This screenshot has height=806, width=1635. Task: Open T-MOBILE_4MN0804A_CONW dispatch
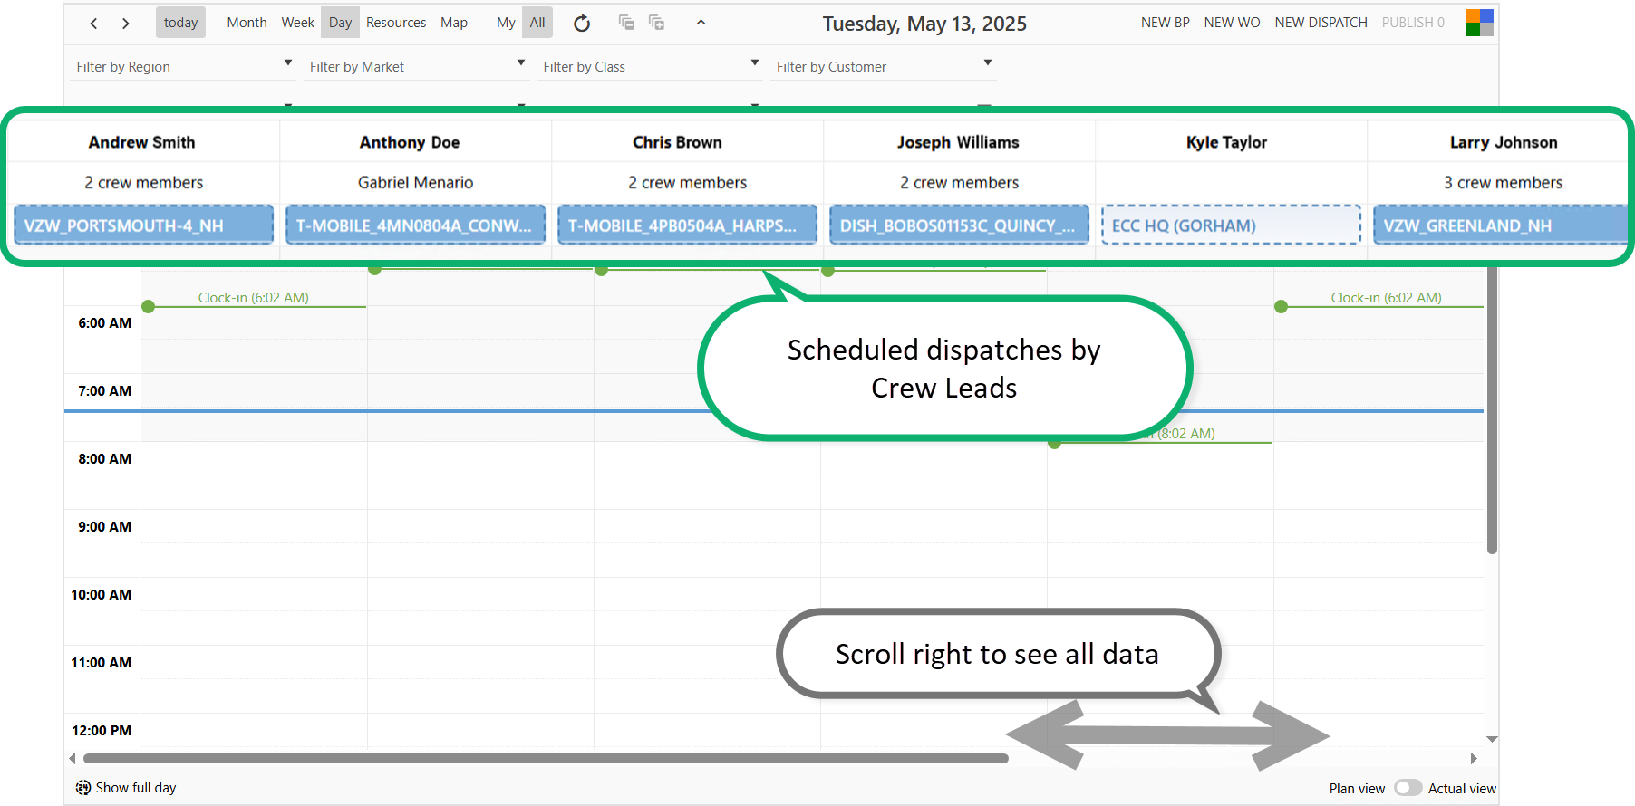[415, 225]
